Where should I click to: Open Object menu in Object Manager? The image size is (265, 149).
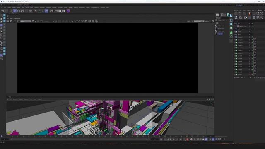pyautogui.click(x=248, y=10)
